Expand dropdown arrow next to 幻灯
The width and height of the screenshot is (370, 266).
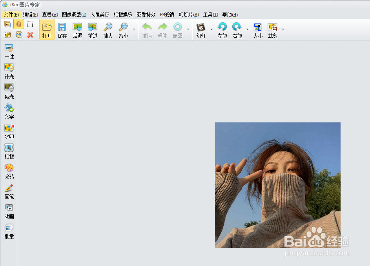211,29
